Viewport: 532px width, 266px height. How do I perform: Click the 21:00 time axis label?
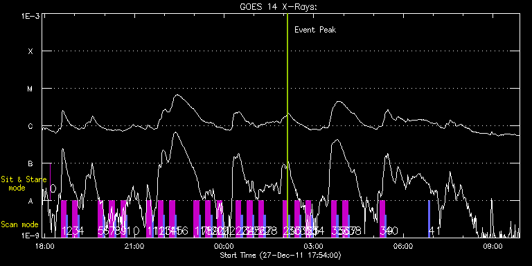pyautogui.click(x=134, y=246)
